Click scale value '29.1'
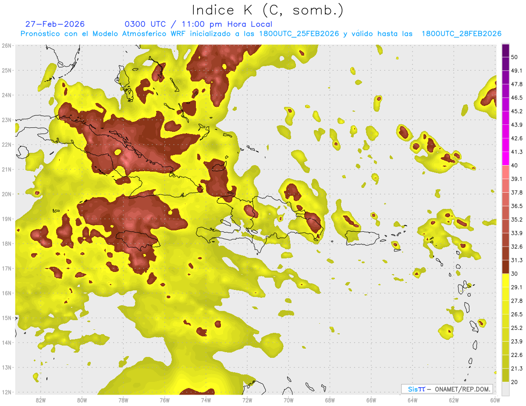Image resolution: width=526 pixels, height=406 pixels. click(x=517, y=287)
